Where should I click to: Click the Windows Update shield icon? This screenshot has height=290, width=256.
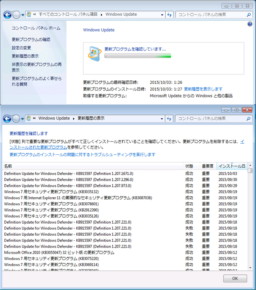(x=94, y=54)
